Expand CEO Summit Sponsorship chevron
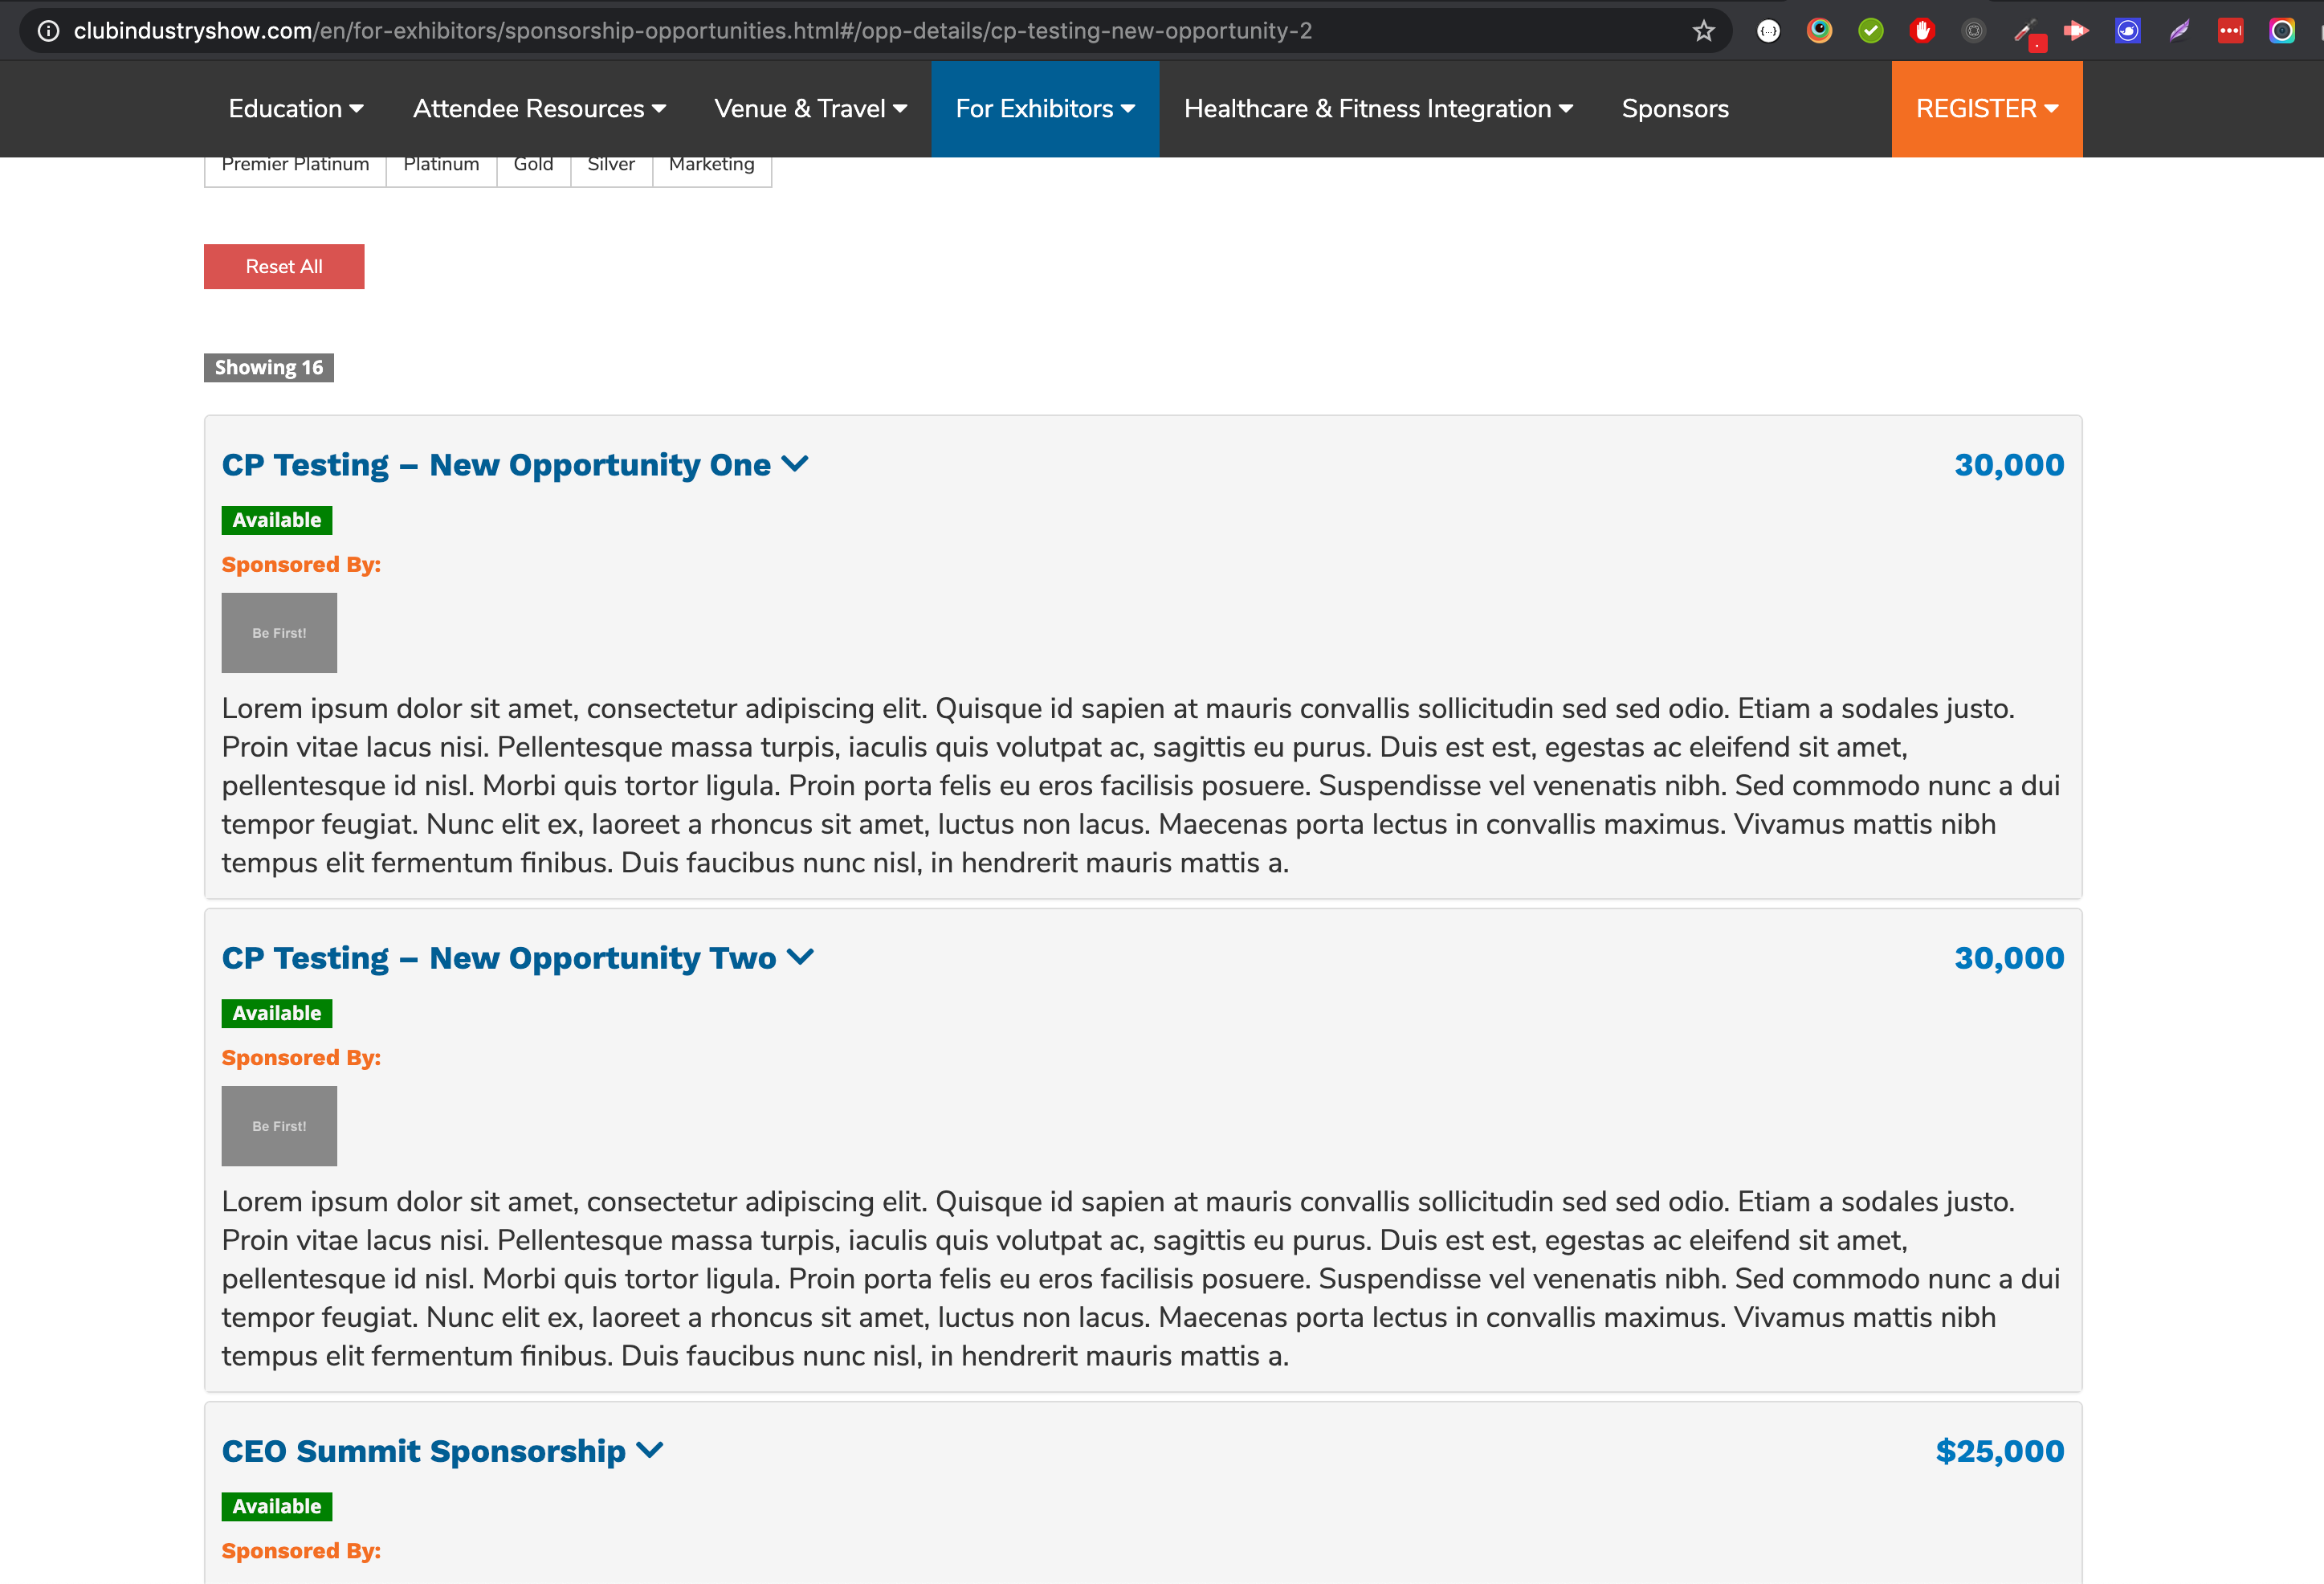 [650, 1451]
